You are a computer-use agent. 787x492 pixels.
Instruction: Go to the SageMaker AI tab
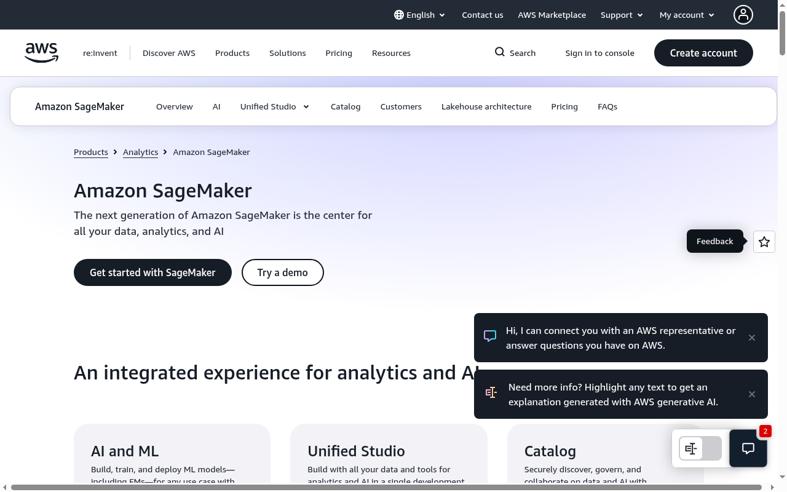[216, 106]
